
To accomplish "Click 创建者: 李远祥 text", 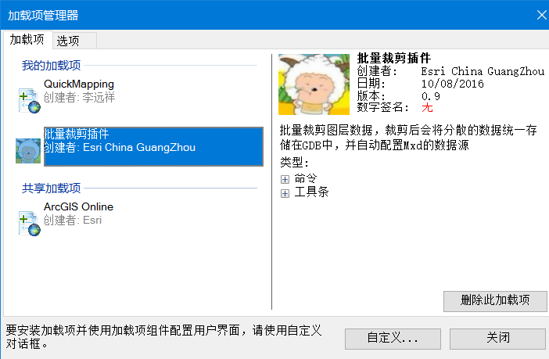I will pyautogui.click(x=79, y=97).
